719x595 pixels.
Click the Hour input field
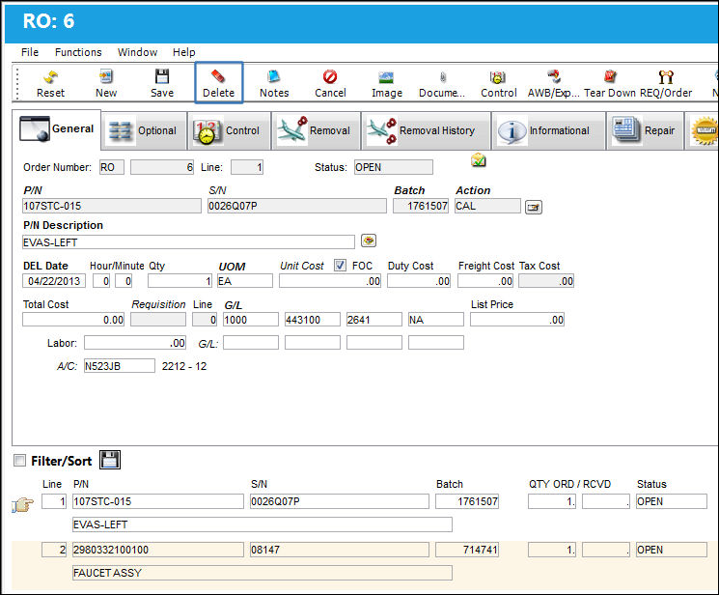point(101,281)
